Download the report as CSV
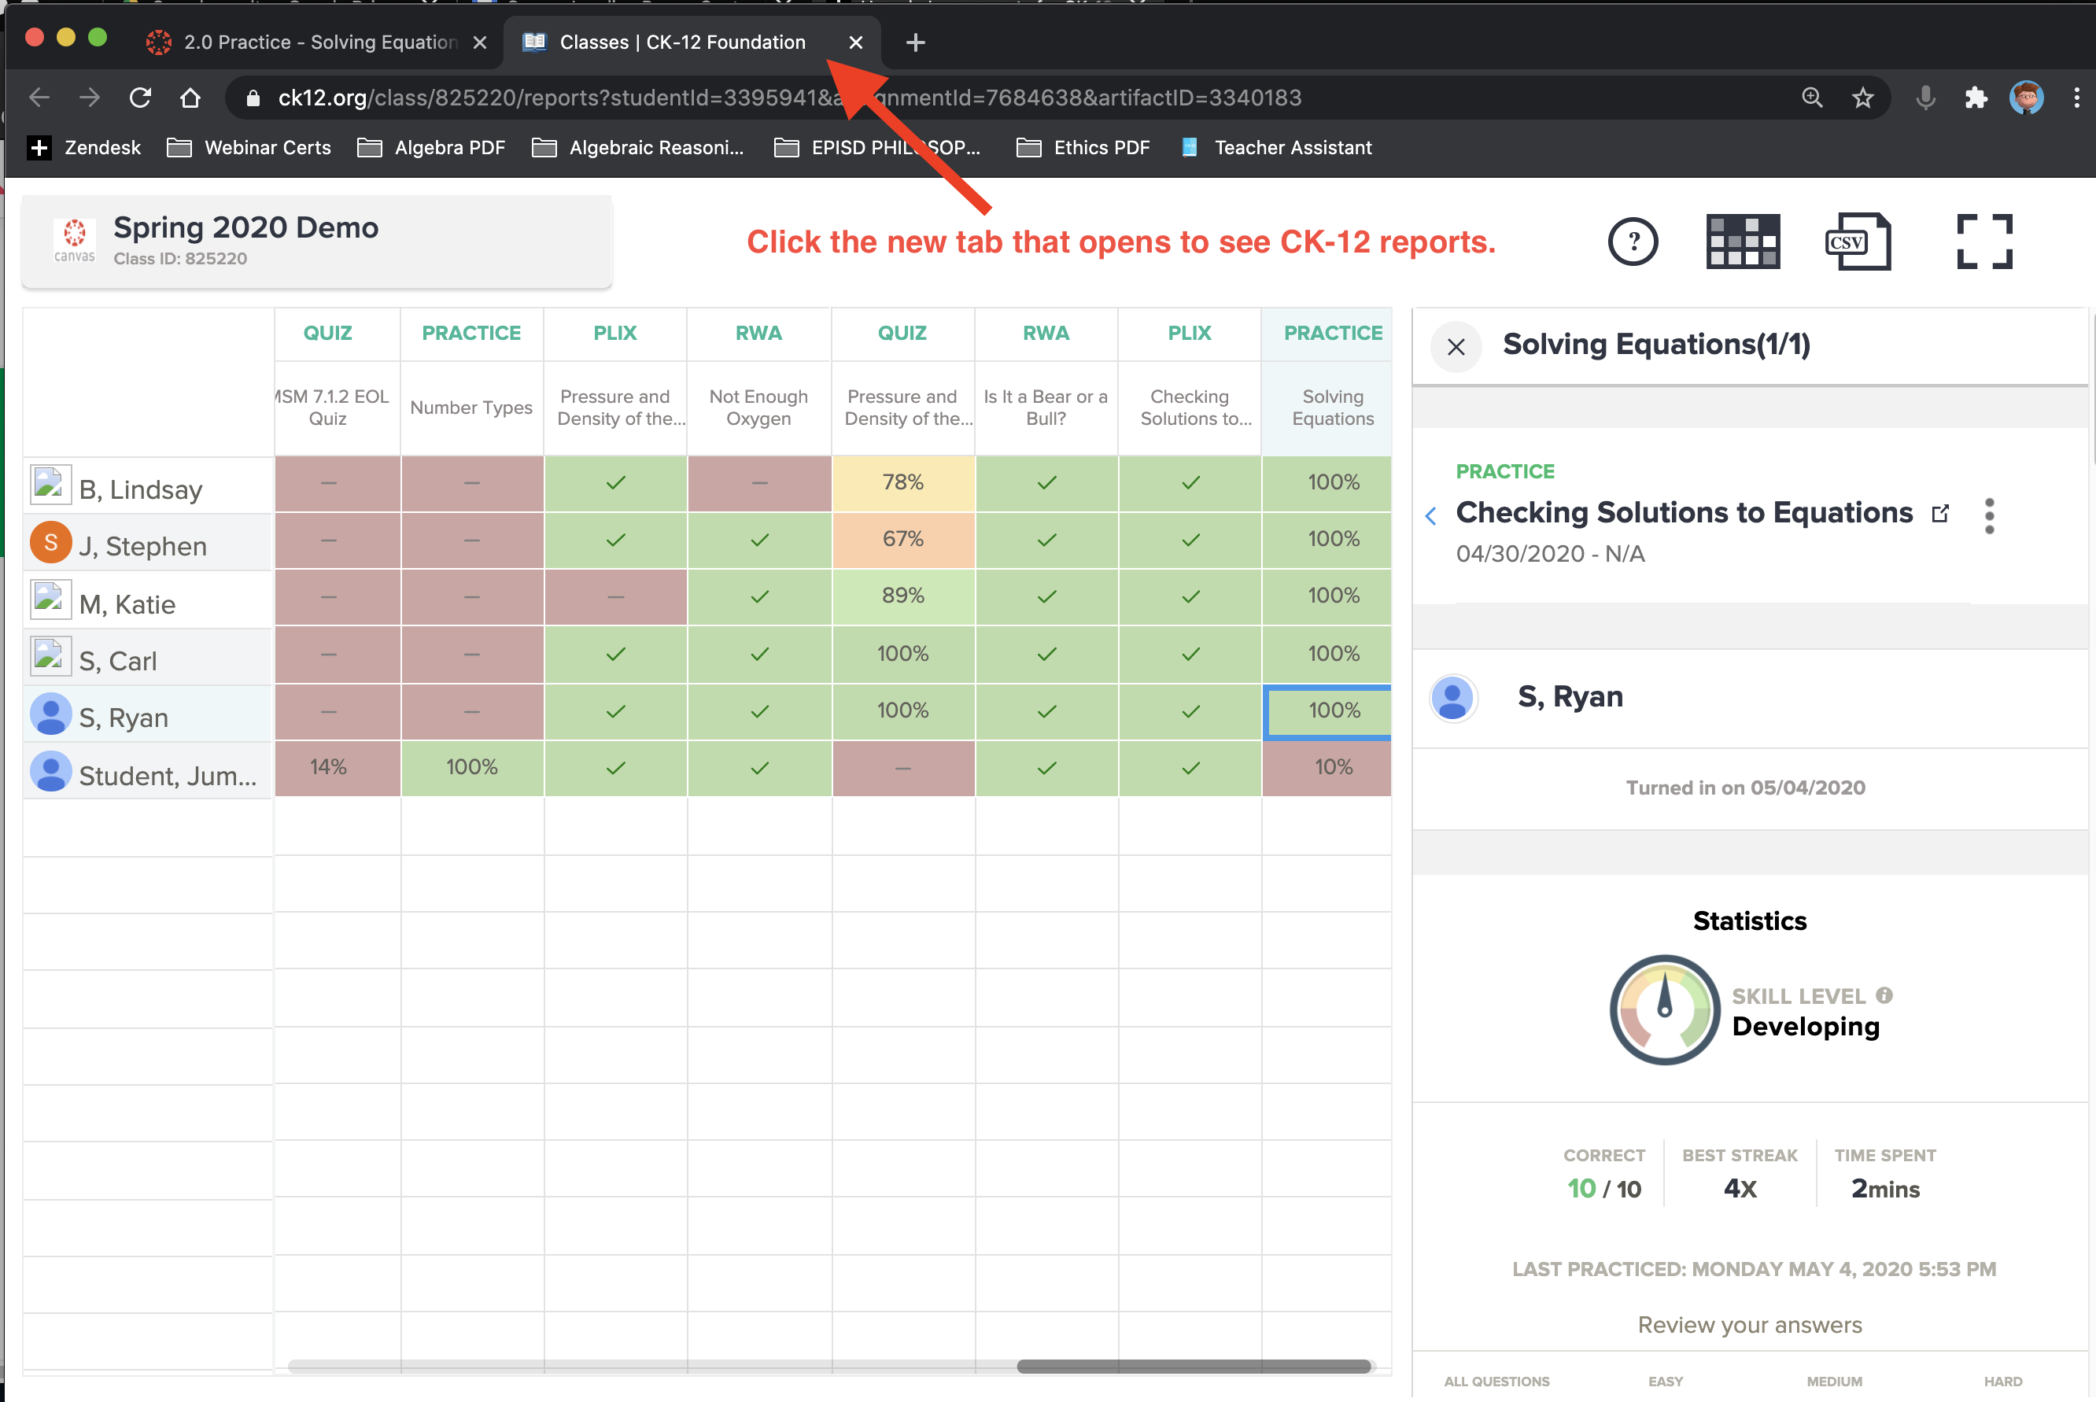The image size is (2096, 1402). pos(1858,242)
